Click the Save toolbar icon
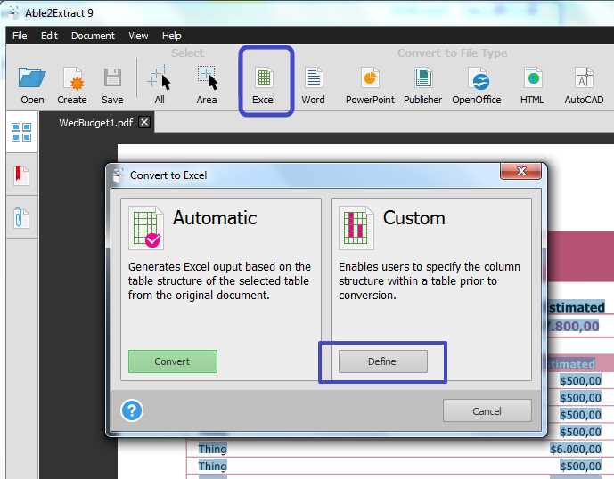 (x=112, y=85)
